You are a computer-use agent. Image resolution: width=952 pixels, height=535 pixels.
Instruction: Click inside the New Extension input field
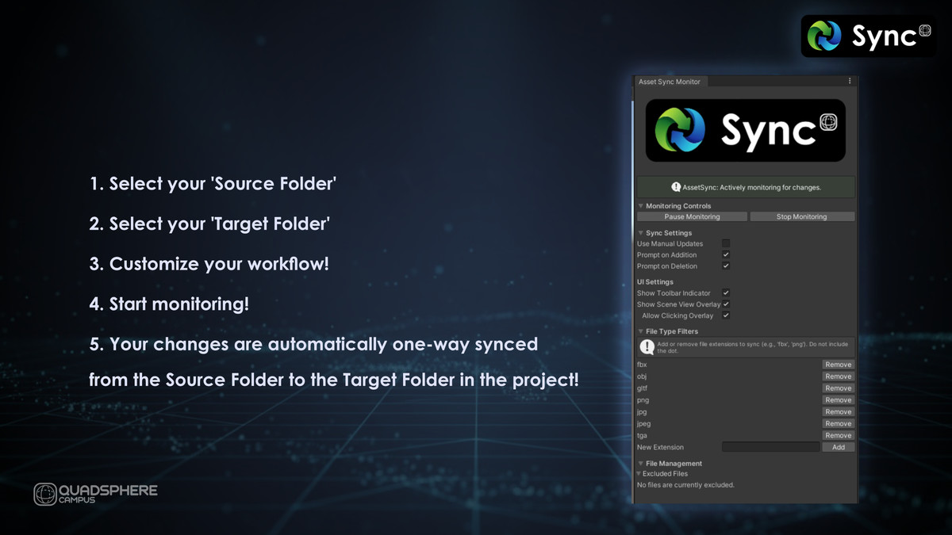click(x=770, y=446)
